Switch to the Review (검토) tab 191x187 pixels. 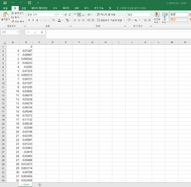[x=77, y=8]
